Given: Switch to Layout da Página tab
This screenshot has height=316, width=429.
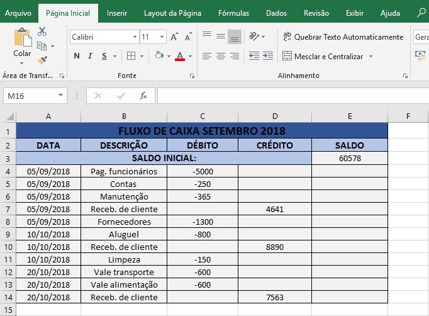Looking at the screenshot, I should coord(172,13).
